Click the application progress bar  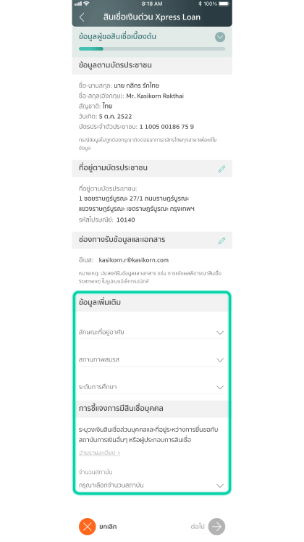click(x=152, y=49)
